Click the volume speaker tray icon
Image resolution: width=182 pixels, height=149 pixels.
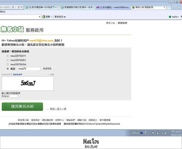point(166,133)
